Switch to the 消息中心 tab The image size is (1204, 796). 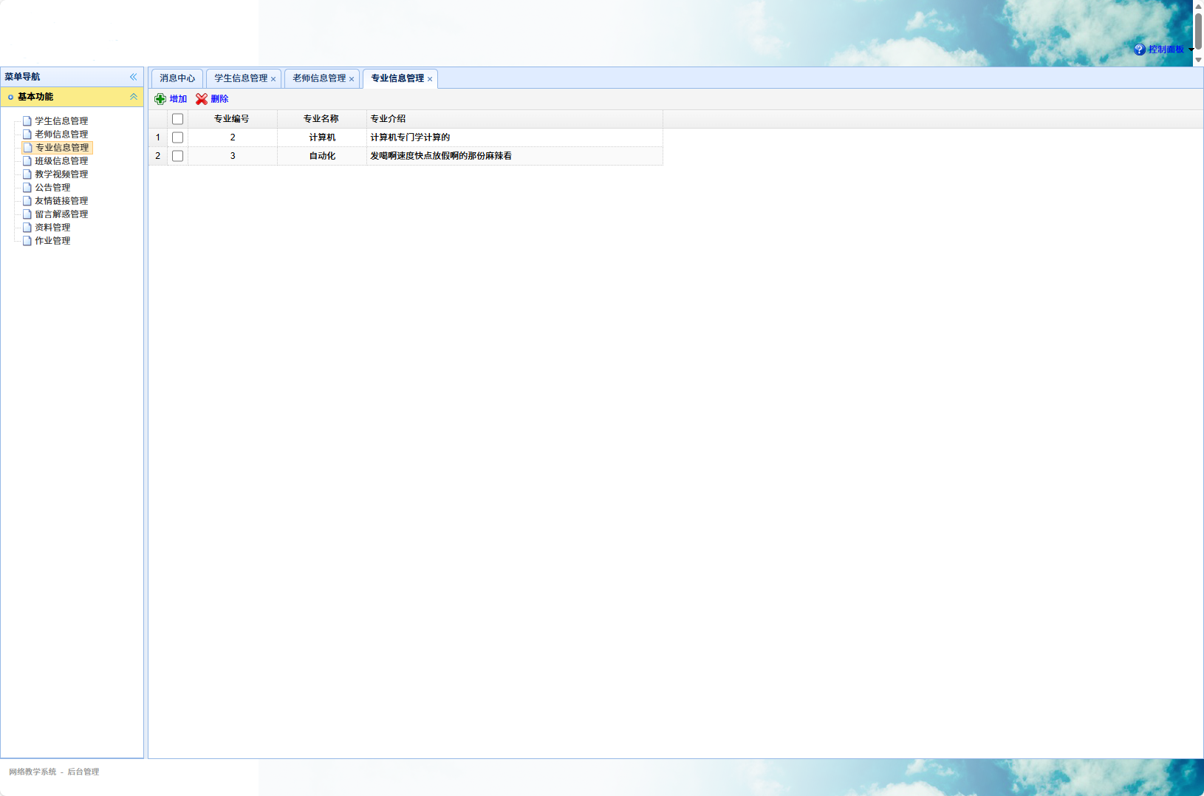[177, 78]
